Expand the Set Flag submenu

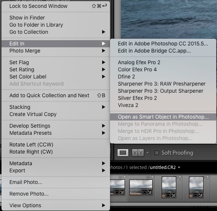[56, 62]
